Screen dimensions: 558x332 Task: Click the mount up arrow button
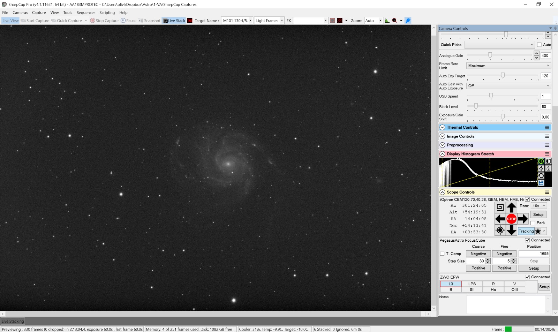coord(512,207)
